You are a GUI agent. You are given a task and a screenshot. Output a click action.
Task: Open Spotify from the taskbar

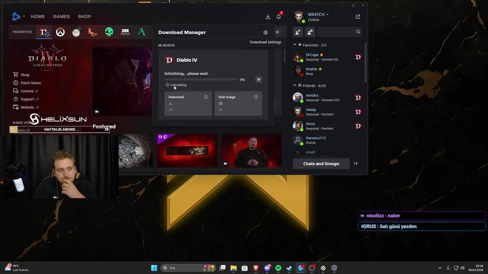click(278, 268)
